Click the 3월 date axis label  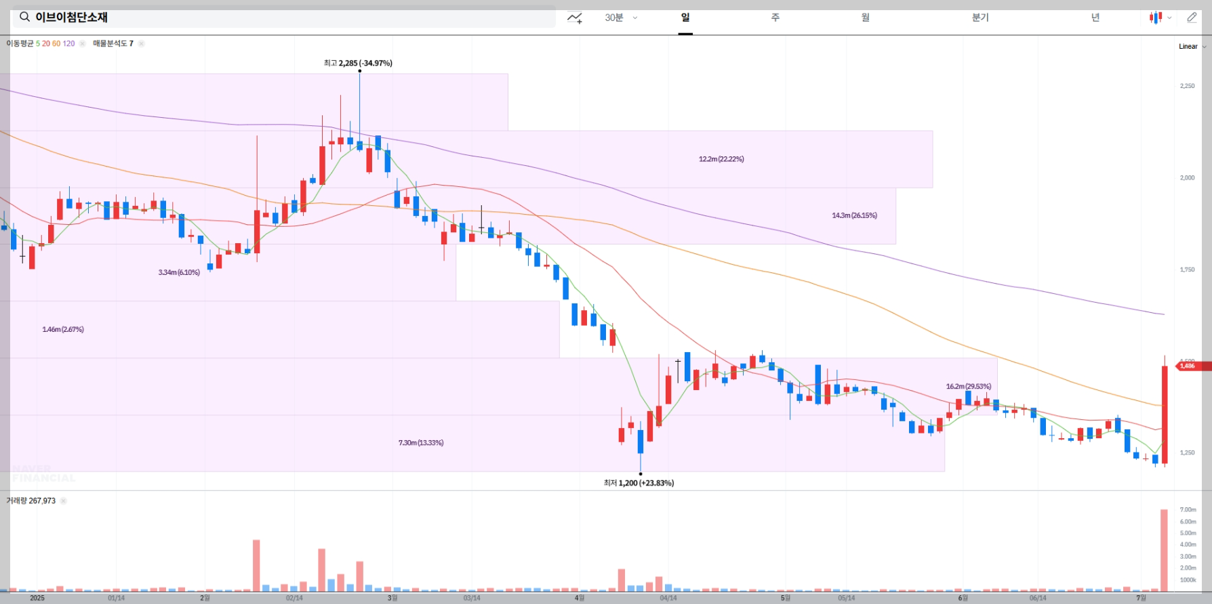[x=392, y=598]
